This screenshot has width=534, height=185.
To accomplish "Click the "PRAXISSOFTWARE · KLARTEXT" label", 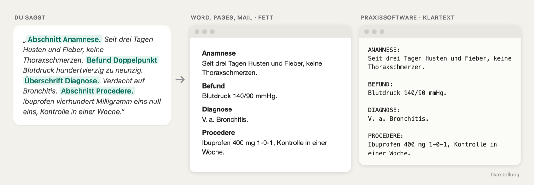I will coord(407,18).
